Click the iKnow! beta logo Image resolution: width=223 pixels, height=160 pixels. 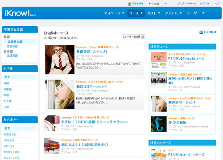click(21, 13)
